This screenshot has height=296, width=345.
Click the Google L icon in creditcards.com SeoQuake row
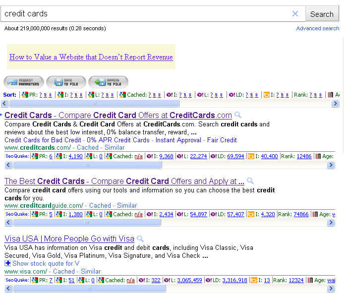click(x=89, y=156)
